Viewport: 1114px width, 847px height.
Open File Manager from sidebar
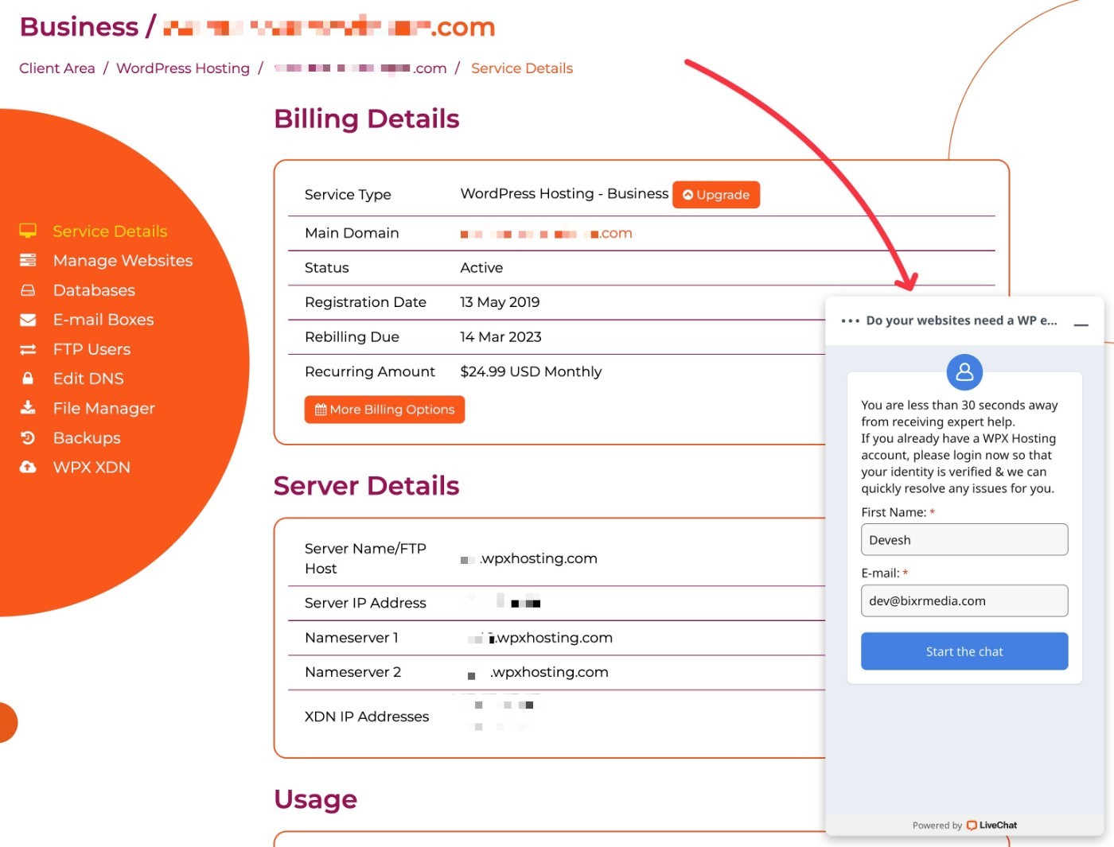point(103,408)
